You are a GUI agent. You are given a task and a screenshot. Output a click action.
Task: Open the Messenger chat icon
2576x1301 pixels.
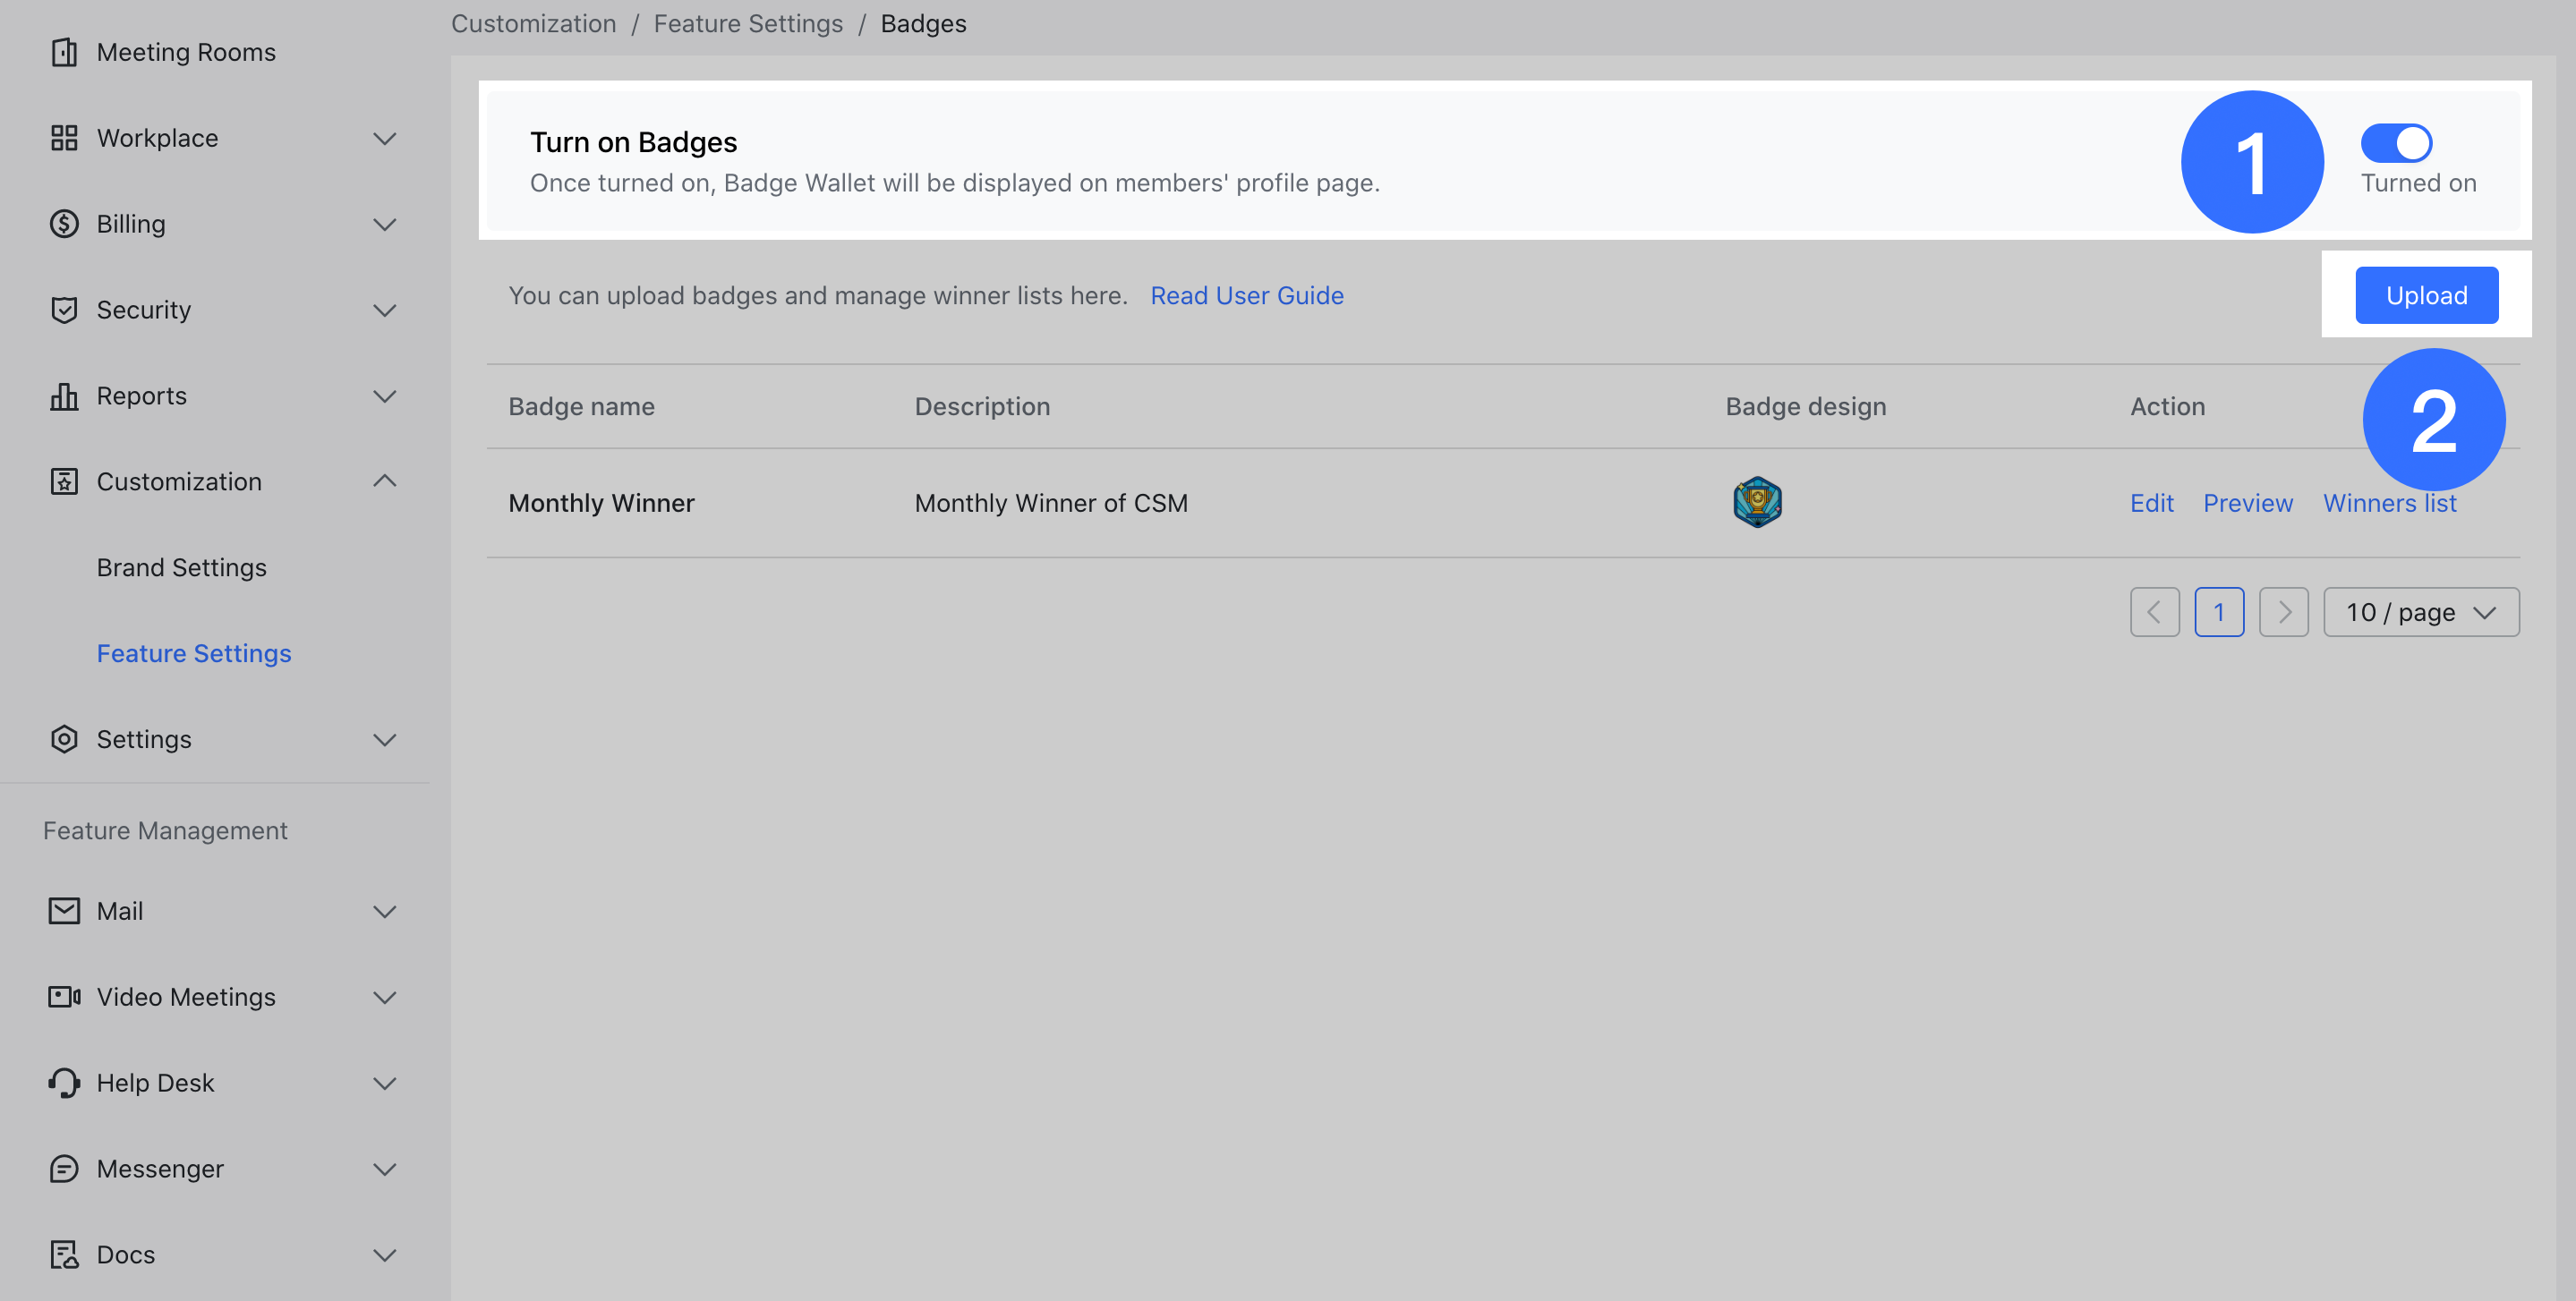pos(64,1168)
